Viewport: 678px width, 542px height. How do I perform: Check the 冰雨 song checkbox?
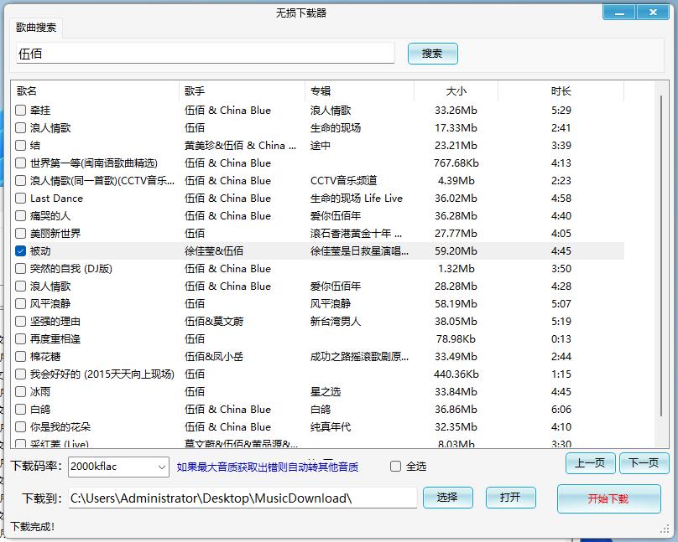click(x=19, y=391)
